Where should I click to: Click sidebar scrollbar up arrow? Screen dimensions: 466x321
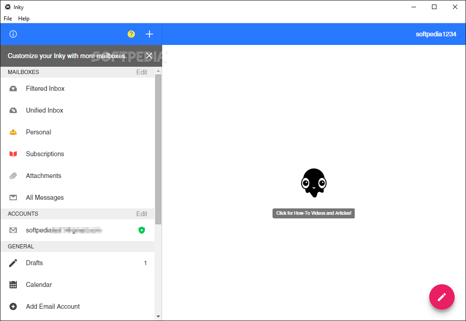click(158, 71)
